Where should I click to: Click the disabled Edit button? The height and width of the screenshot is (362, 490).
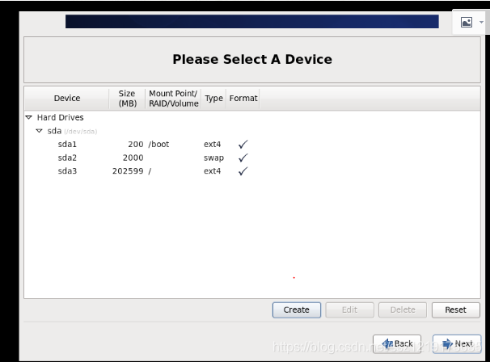(349, 309)
